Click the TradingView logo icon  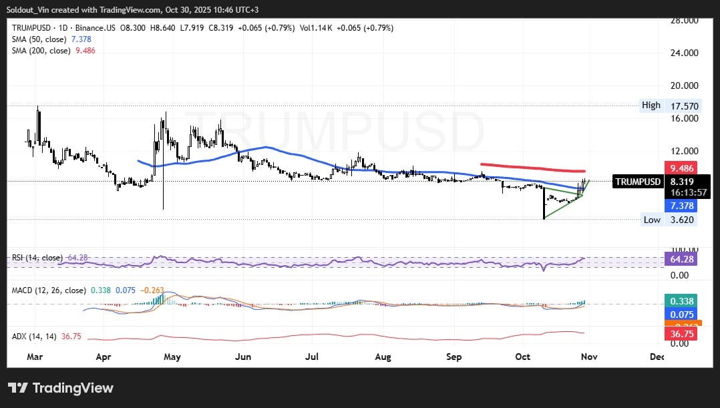(18, 388)
